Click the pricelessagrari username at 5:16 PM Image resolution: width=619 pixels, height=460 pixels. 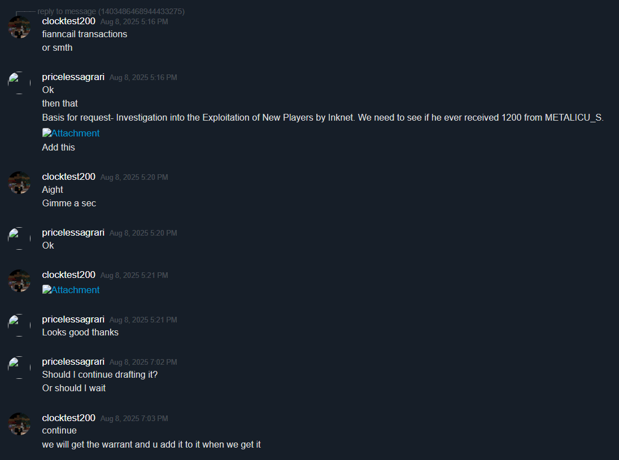click(73, 77)
